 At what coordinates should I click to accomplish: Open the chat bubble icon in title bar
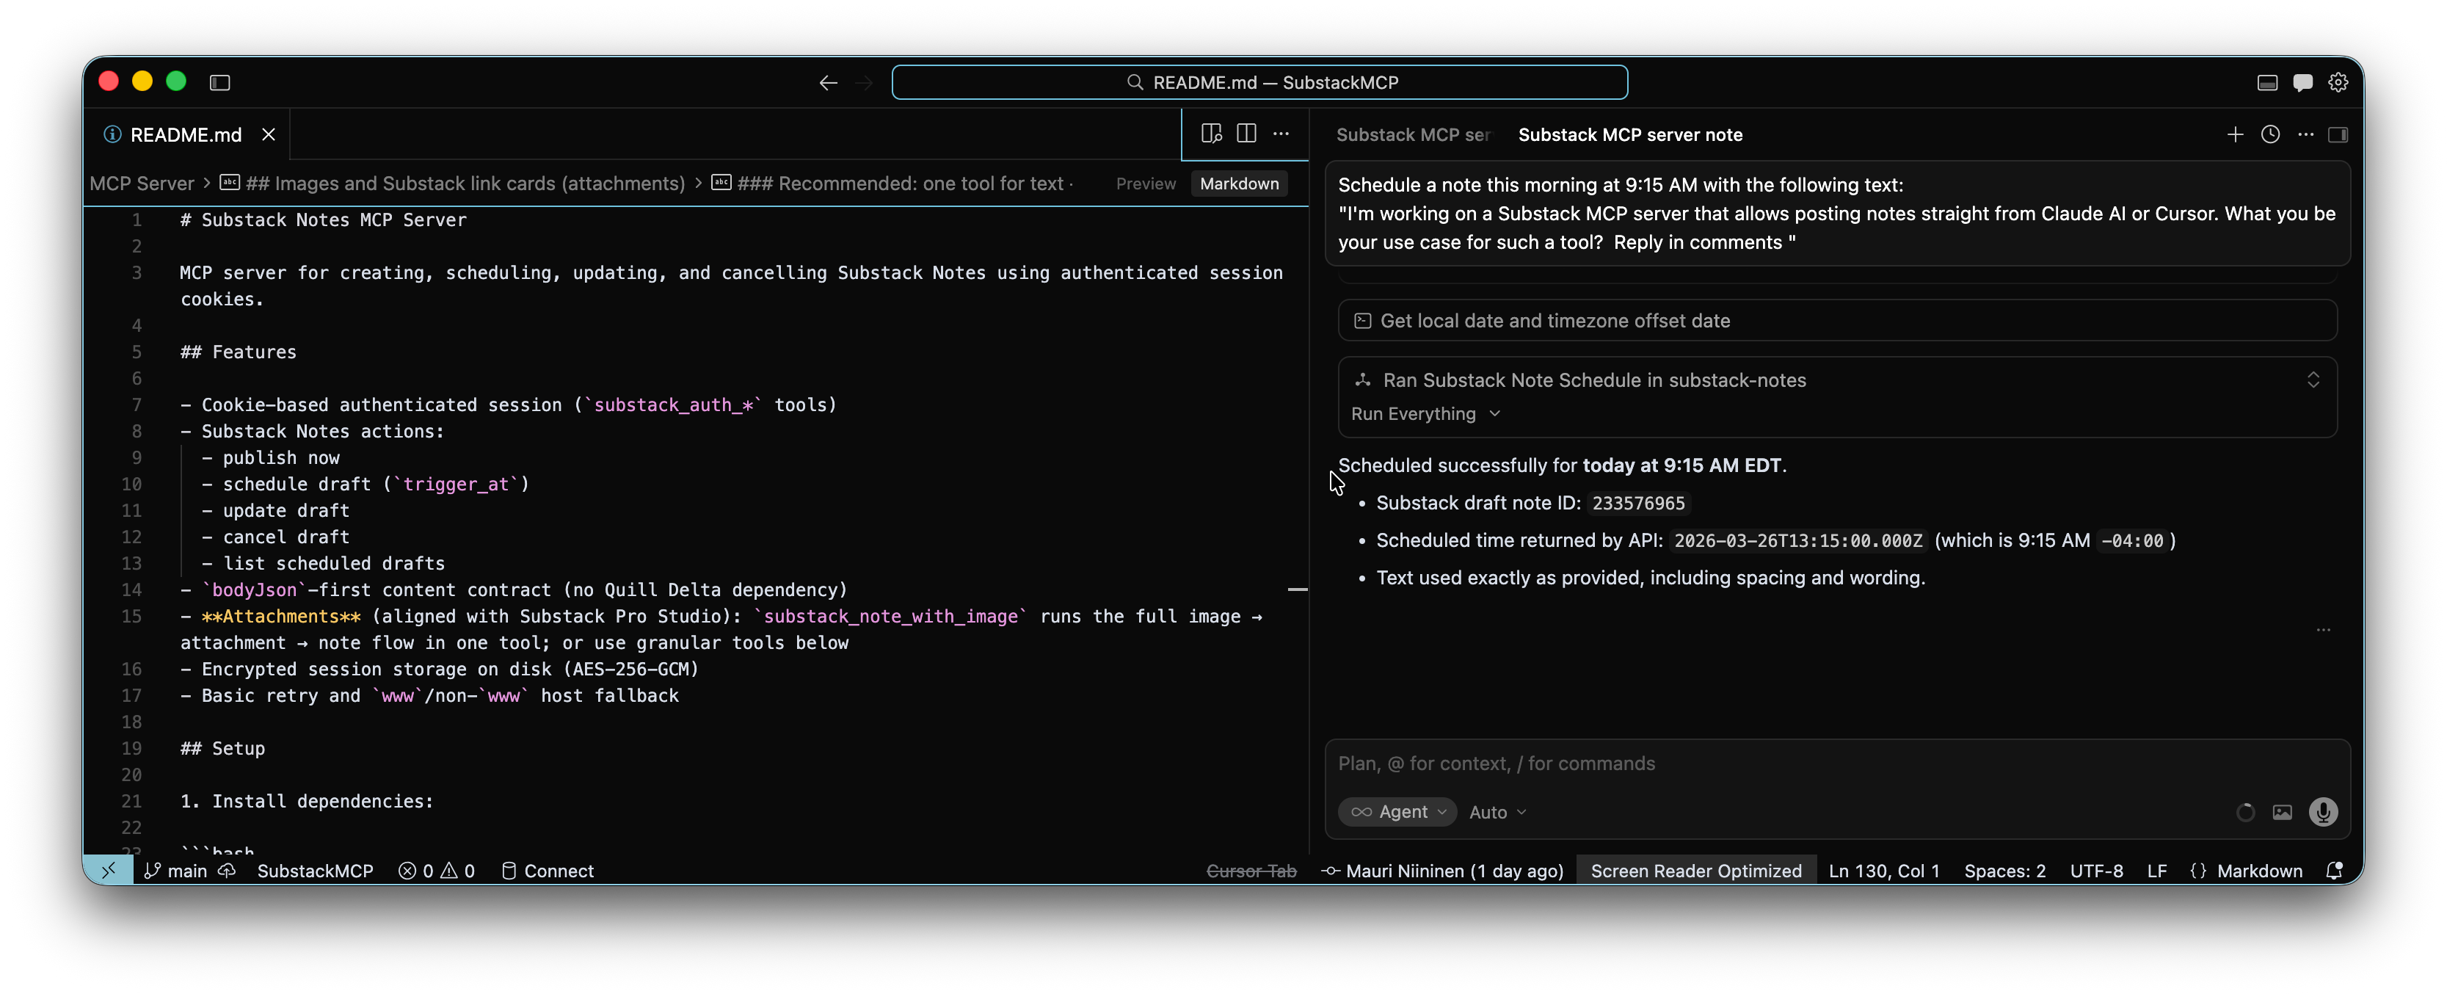tap(2302, 83)
